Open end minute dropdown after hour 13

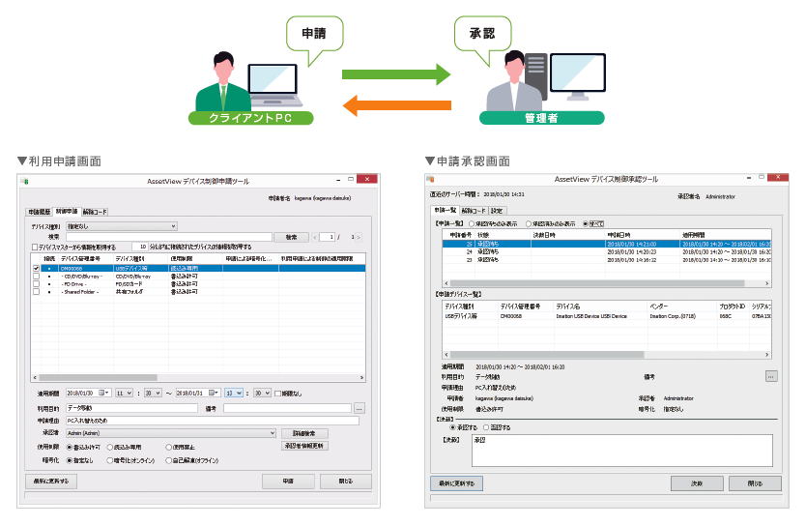click(x=262, y=393)
